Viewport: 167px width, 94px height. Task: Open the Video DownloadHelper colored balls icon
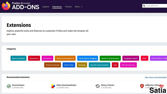tap(53, 86)
